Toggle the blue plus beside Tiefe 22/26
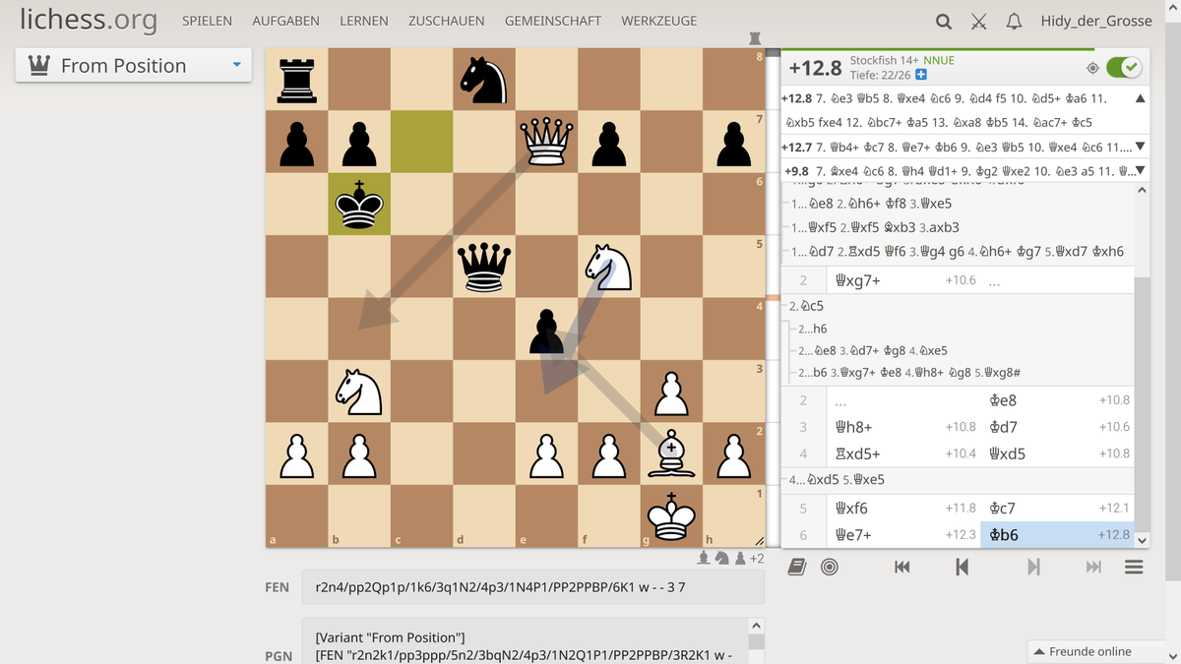 coord(921,75)
